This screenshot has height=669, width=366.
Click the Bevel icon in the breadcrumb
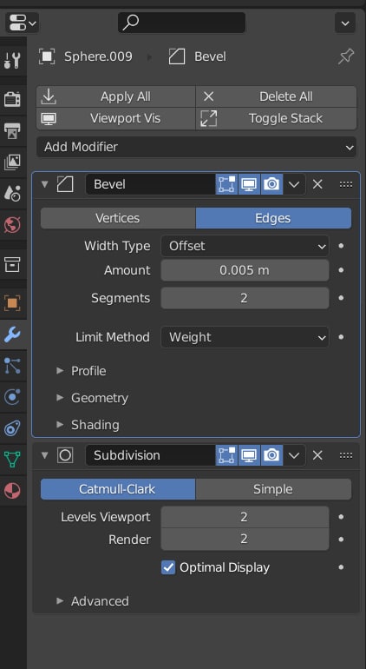[177, 56]
